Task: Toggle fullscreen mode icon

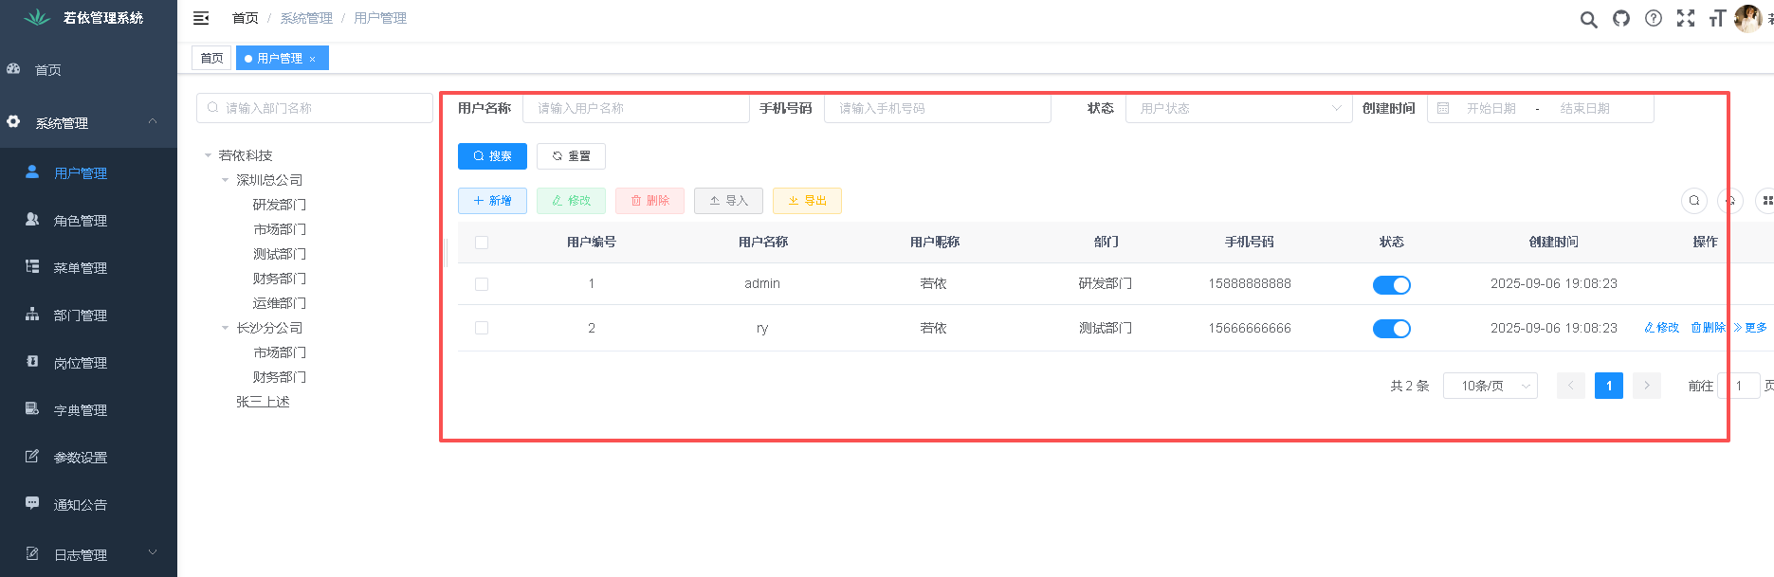Action: pos(1686,19)
